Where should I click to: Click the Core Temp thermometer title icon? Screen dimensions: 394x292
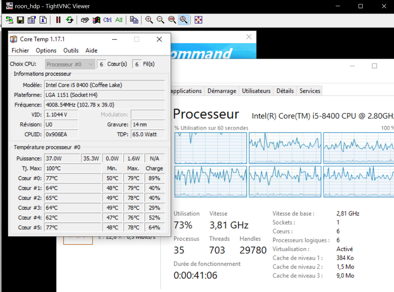[x=13, y=39]
